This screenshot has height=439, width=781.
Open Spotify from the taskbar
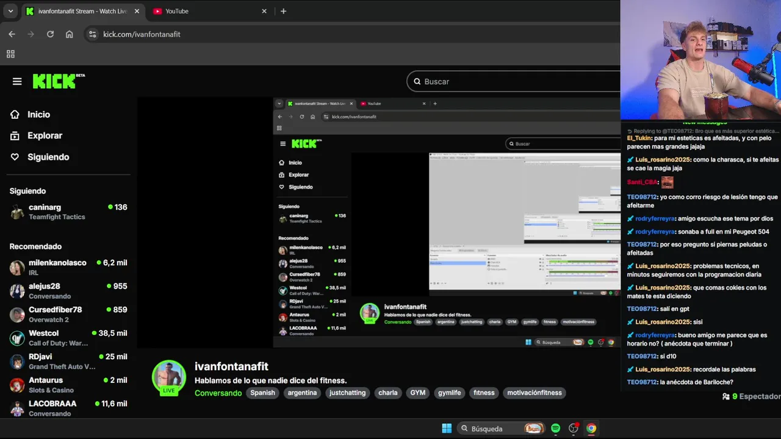[x=555, y=428]
